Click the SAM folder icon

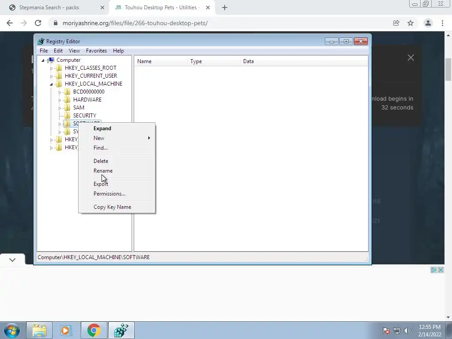click(x=67, y=108)
